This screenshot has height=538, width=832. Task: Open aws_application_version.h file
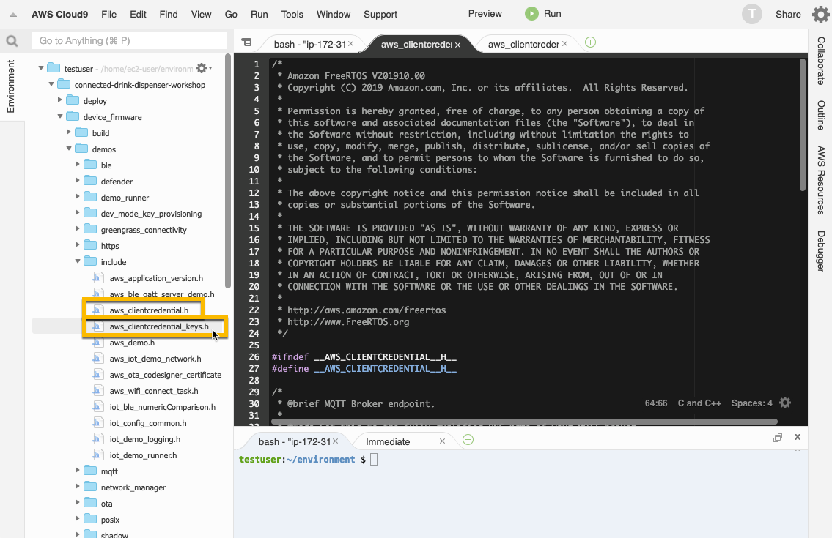(156, 278)
